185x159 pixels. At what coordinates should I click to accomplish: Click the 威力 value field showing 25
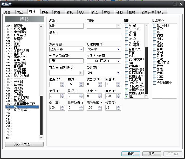tap(73, 84)
